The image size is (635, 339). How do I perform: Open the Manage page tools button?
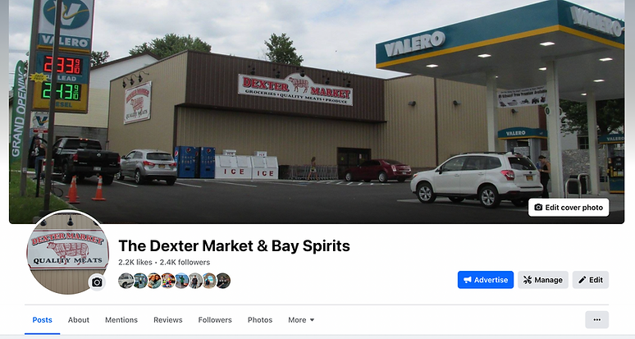[x=542, y=280]
